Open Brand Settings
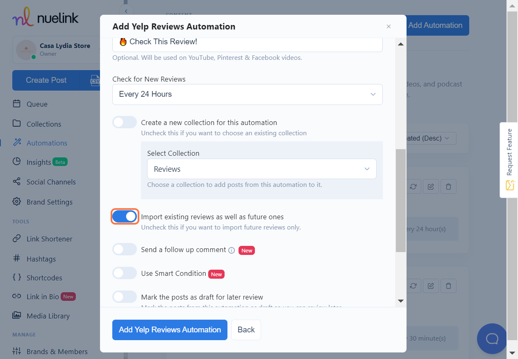The image size is (518, 359). tap(50, 202)
